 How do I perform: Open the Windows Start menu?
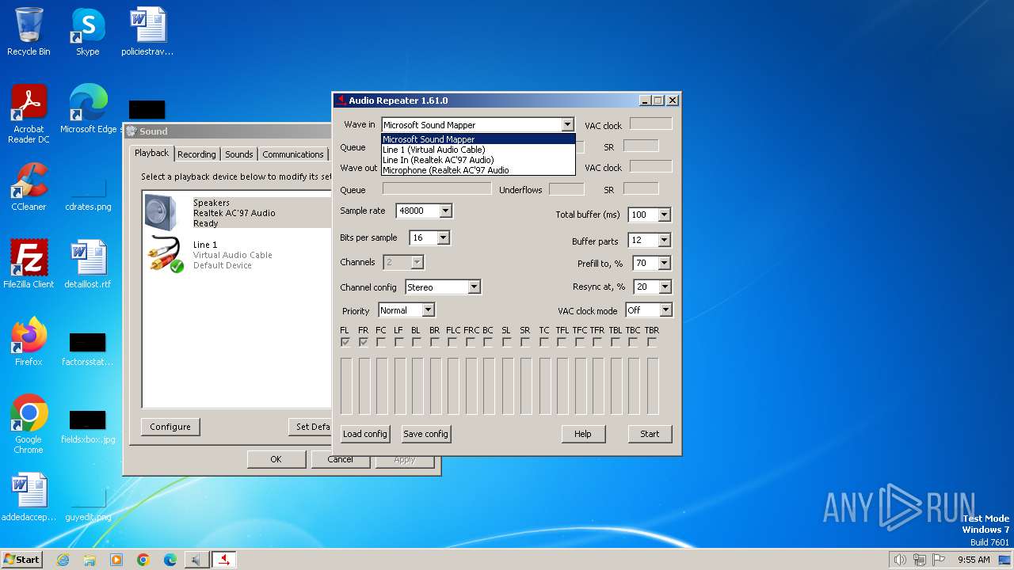tap(21, 560)
